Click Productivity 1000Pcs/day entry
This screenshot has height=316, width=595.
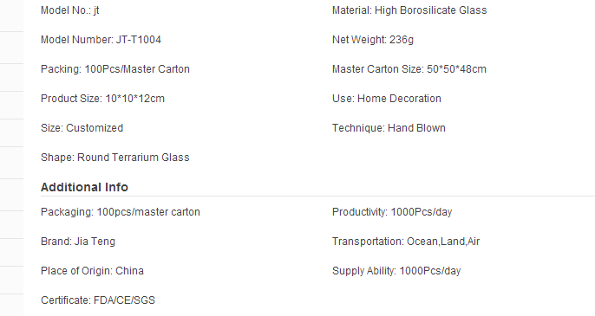click(x=392, y=212)
